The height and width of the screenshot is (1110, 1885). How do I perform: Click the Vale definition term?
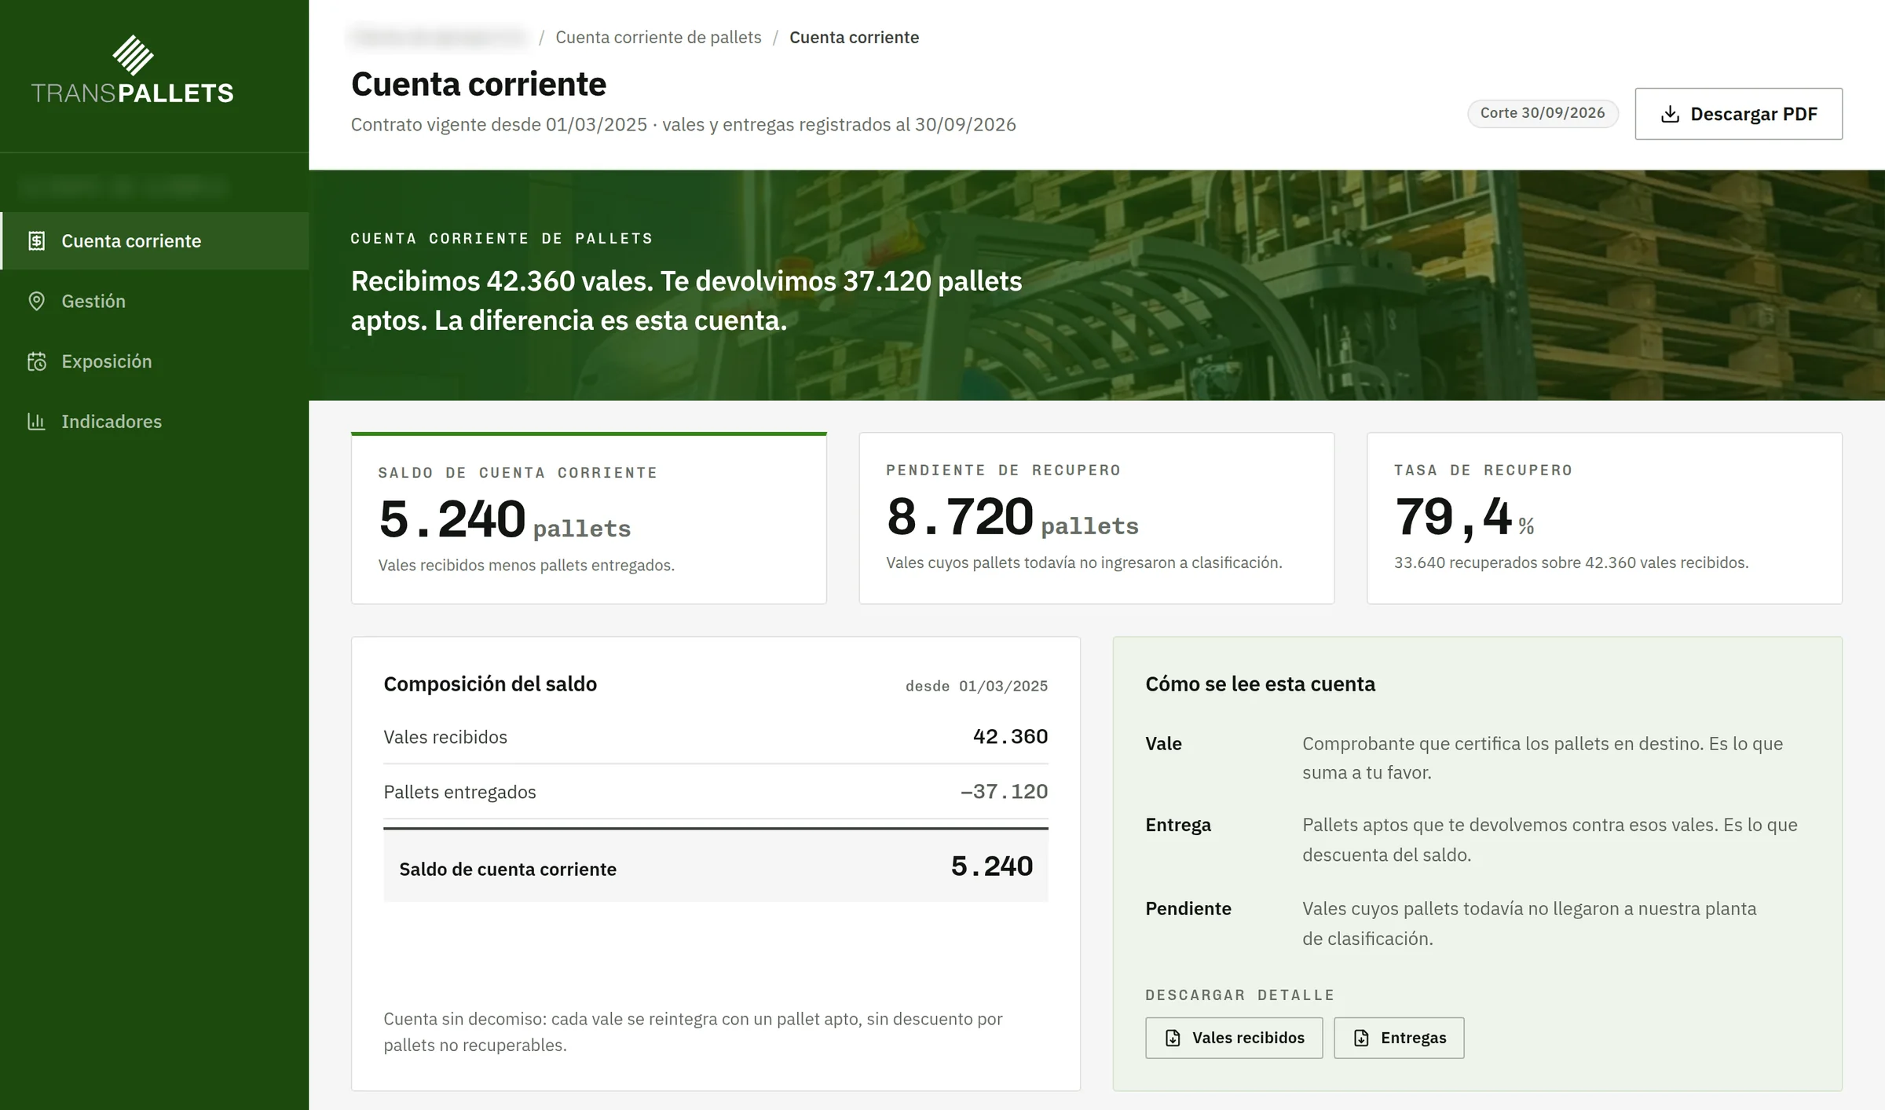point(1163,743)
